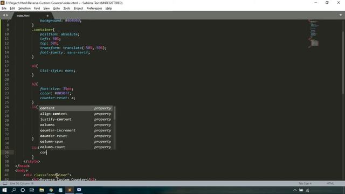
Task: Click line number 26 in gutter
Action: tap(6, 107)
